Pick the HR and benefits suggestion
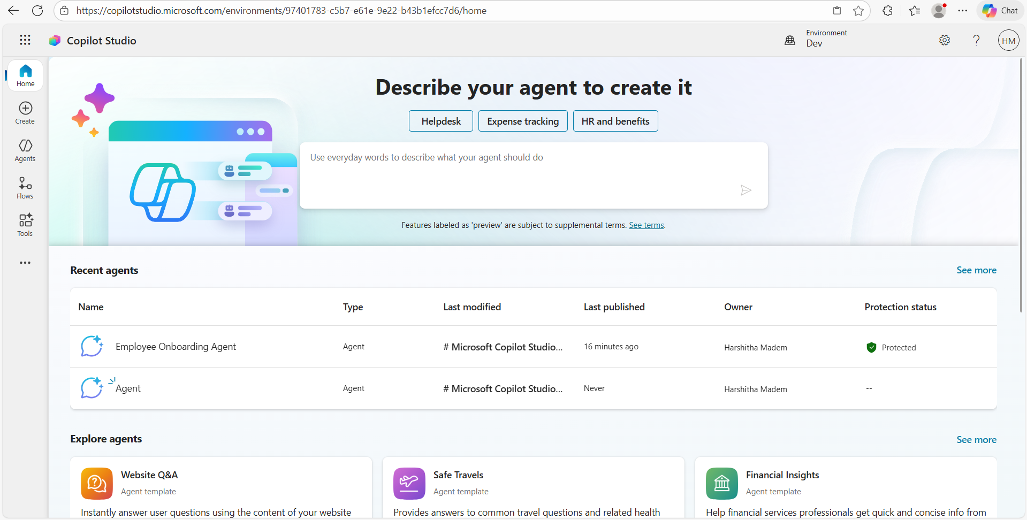Viewport: 1027px width, 520px height. pyautogui.click(x=615, y=121)
